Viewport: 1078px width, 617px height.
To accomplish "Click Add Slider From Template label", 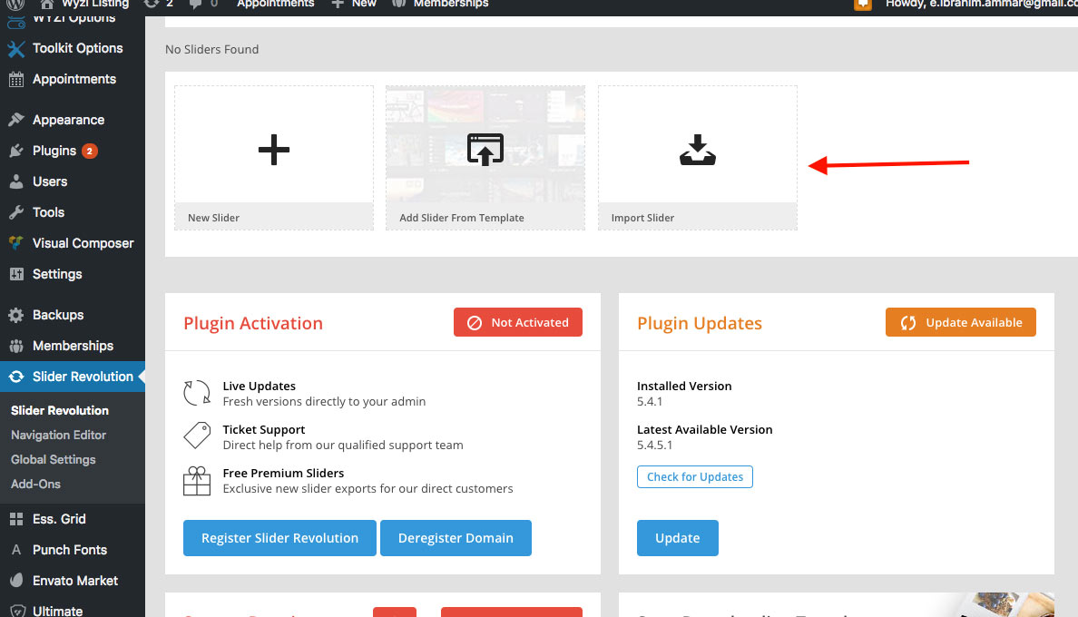I will (x=462, y=218).
